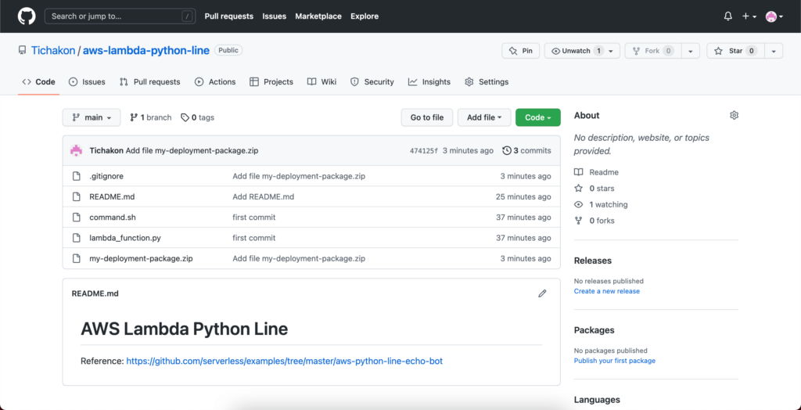Click the Tichakon commit author avatar
The height and width of the screenshot is (410, 801).
point(76,150)
